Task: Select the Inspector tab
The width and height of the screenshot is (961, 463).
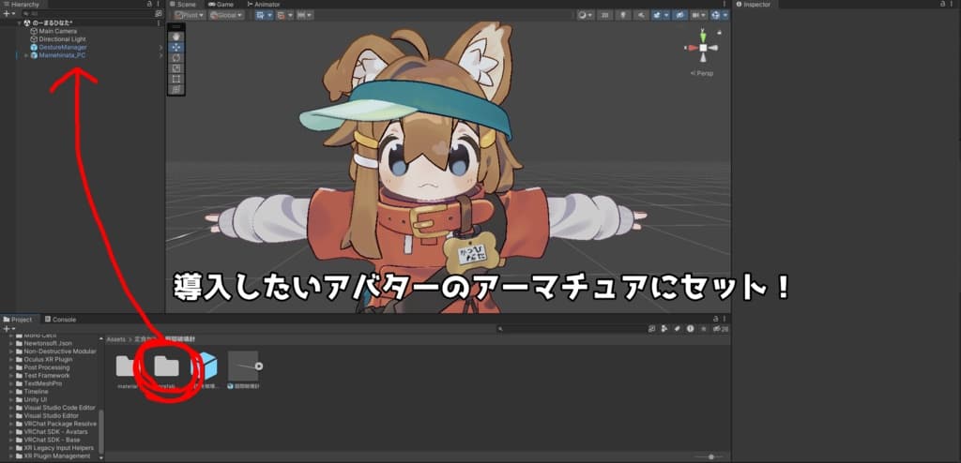Action: (x=753, y=5)
